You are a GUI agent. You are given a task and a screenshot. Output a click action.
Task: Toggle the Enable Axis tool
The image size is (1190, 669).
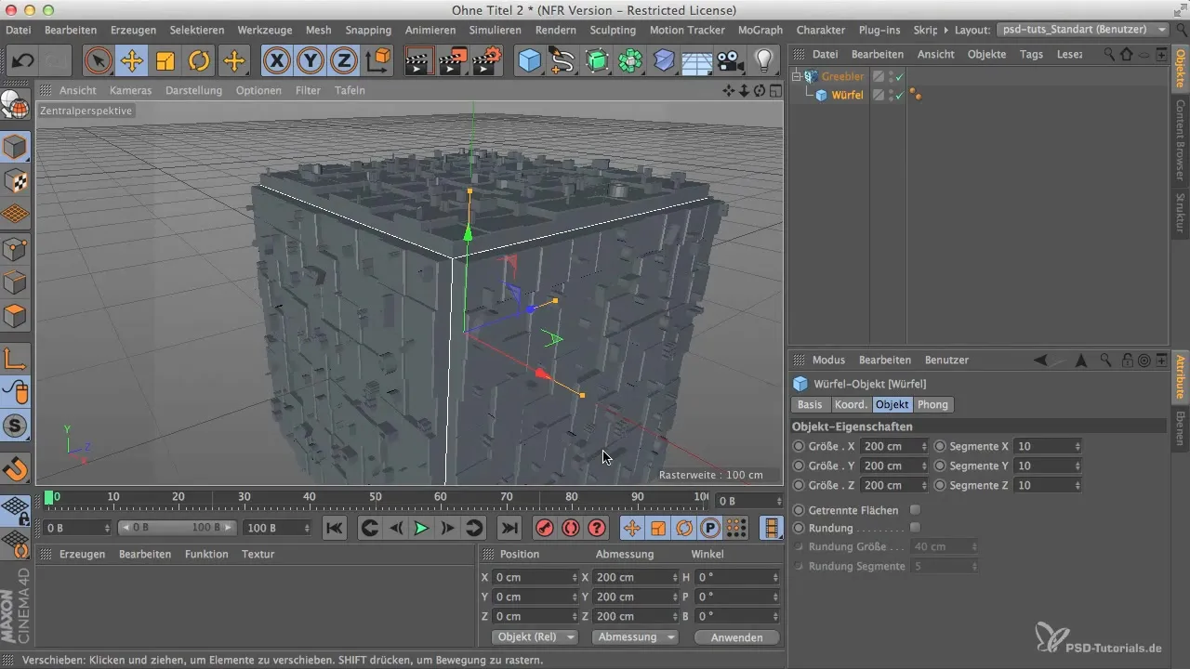coord(16,359)
